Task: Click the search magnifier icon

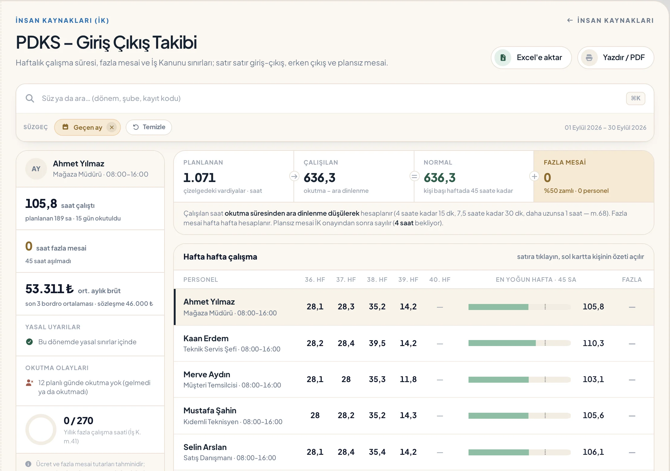Action: (30, 98)
